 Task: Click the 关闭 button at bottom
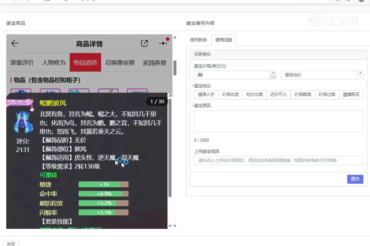[11, 243]
